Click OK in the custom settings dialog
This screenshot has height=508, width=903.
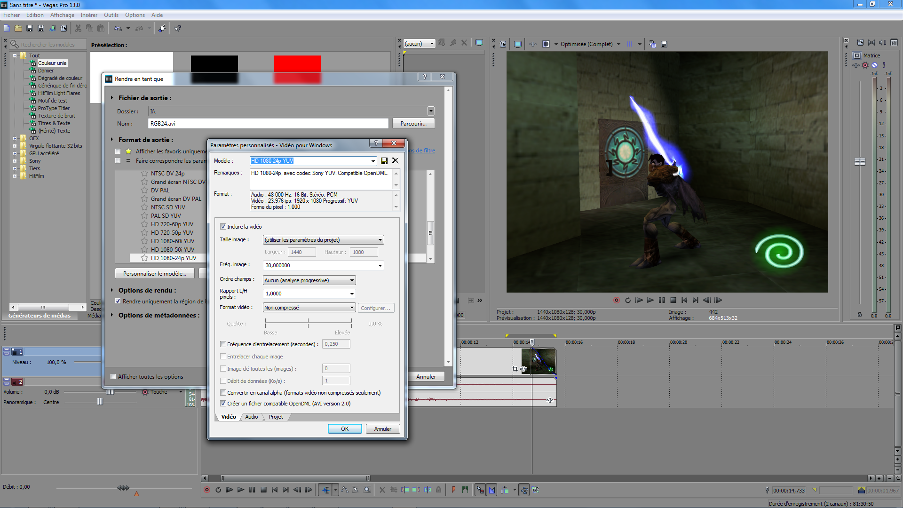tap(345, 429)
